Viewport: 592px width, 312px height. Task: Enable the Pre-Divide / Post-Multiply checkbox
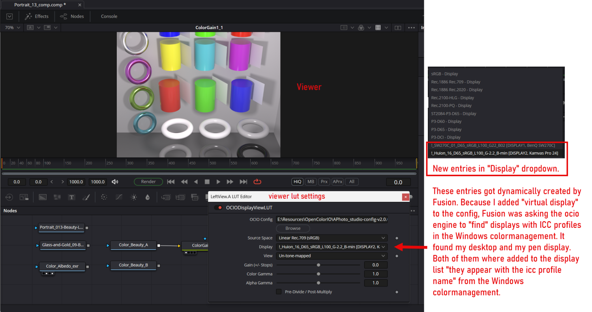click(x=279, y=292)
